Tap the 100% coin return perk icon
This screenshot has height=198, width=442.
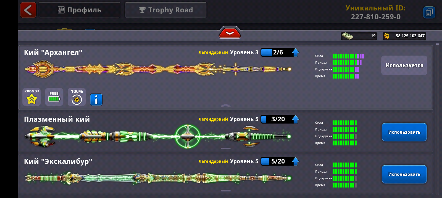click(x=77, y=97)
